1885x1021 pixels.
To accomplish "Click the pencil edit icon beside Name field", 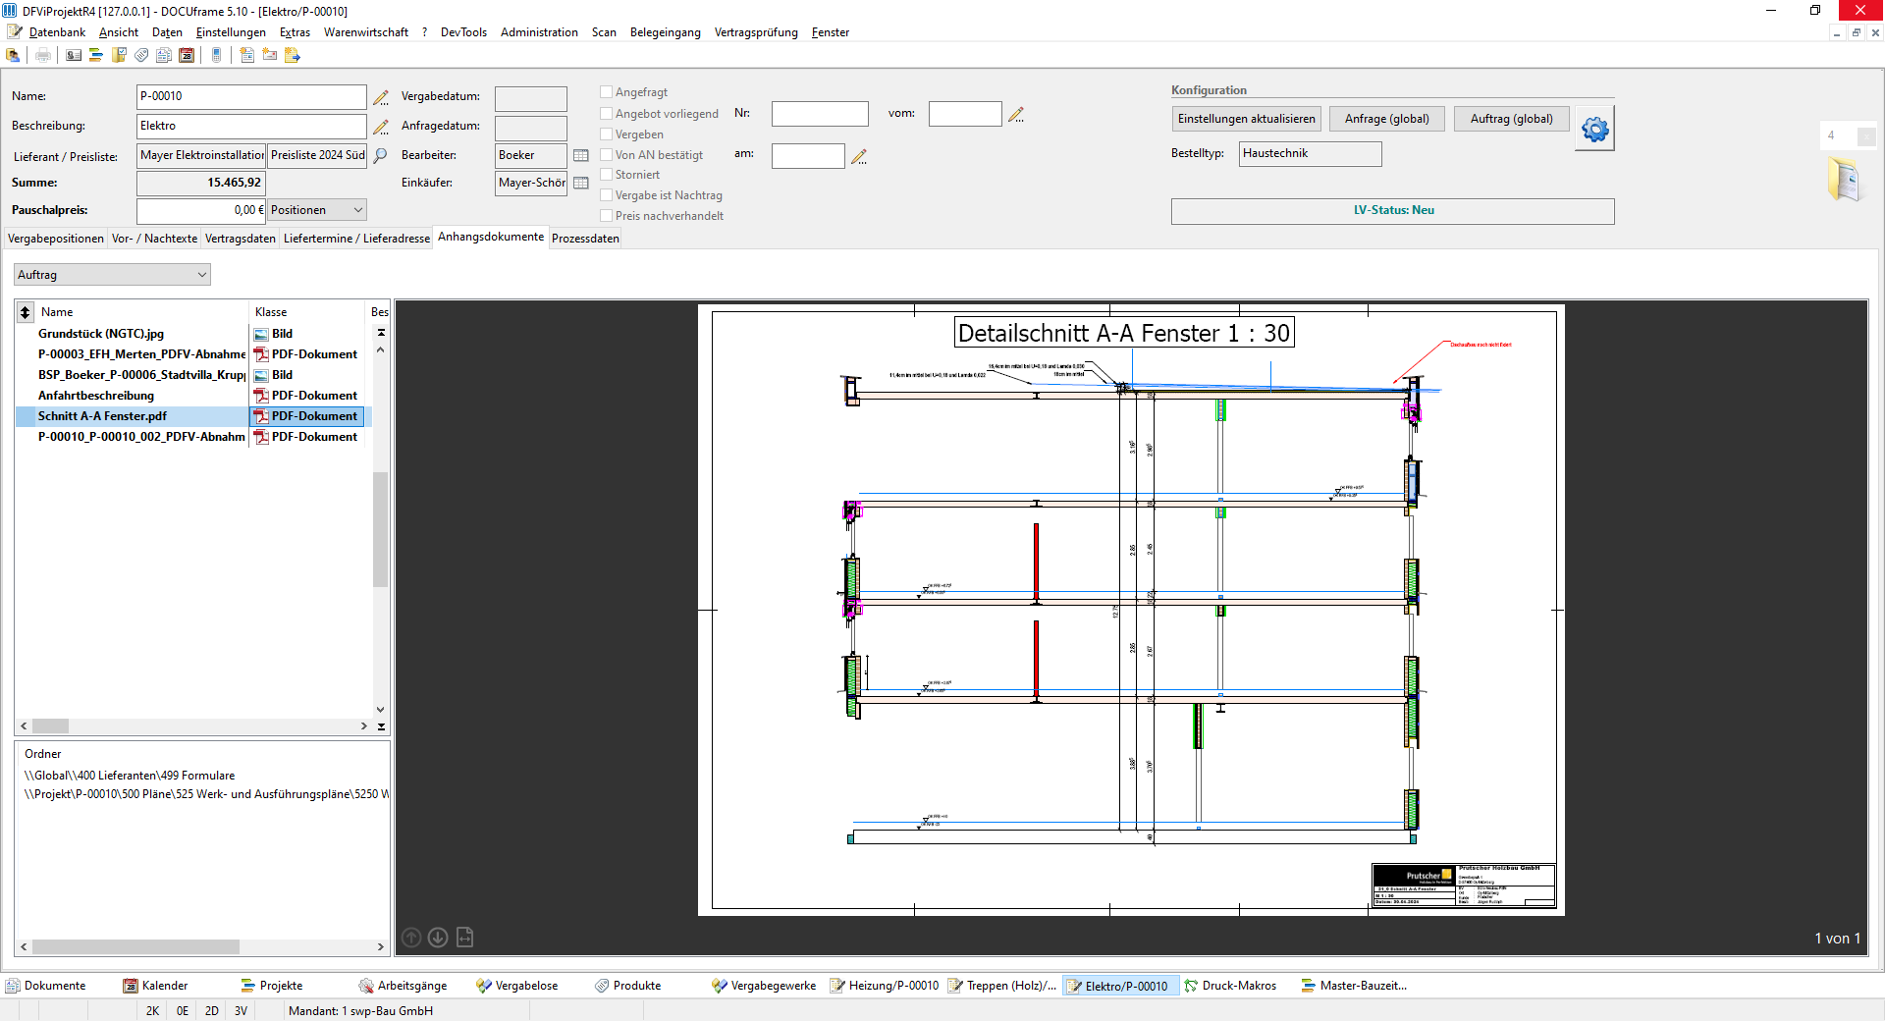I will pos(381,97).
